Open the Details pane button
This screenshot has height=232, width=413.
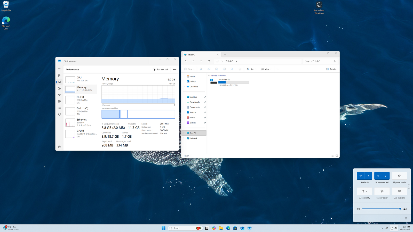331,69
